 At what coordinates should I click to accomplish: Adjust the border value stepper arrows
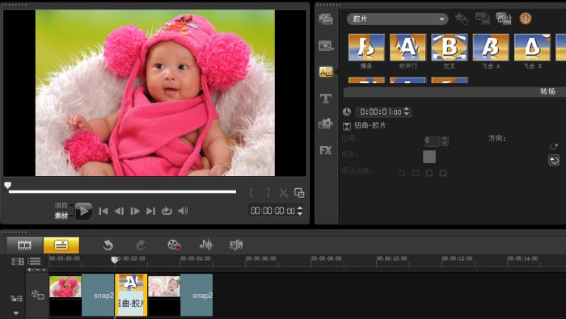[445, 141]
